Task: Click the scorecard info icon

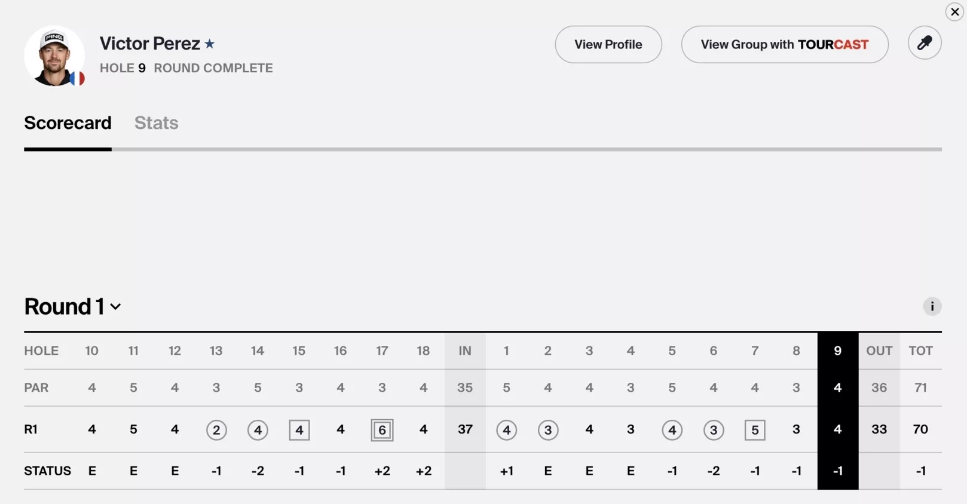Action: [932, 306]
